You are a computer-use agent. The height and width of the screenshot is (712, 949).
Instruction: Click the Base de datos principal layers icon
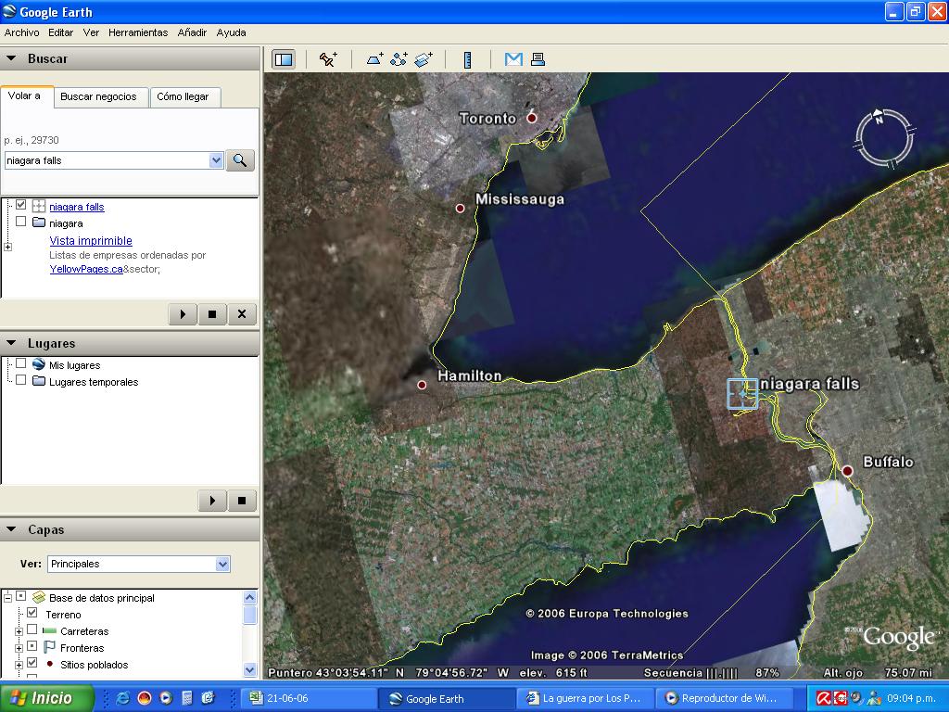pos(39,597)
